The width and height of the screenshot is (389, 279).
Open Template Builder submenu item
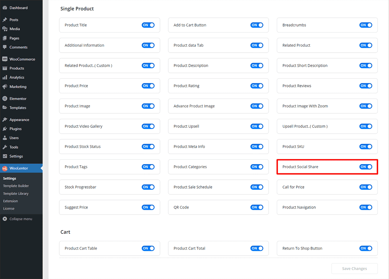[x=16, y=186]
